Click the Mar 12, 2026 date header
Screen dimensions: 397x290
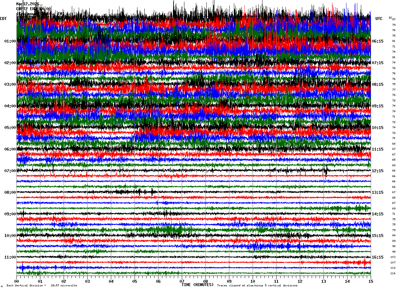coord(28,4)
